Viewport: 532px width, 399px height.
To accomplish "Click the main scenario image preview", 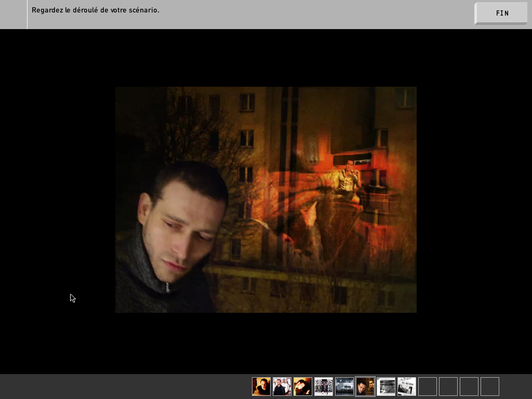I will click(x=265, y=199).
